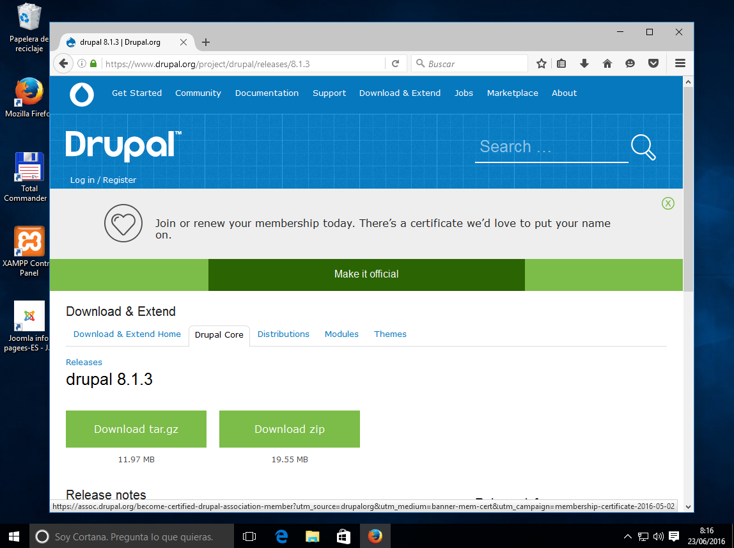
Task: Click the Download tar.gz button
Action: tap(136, 429)
